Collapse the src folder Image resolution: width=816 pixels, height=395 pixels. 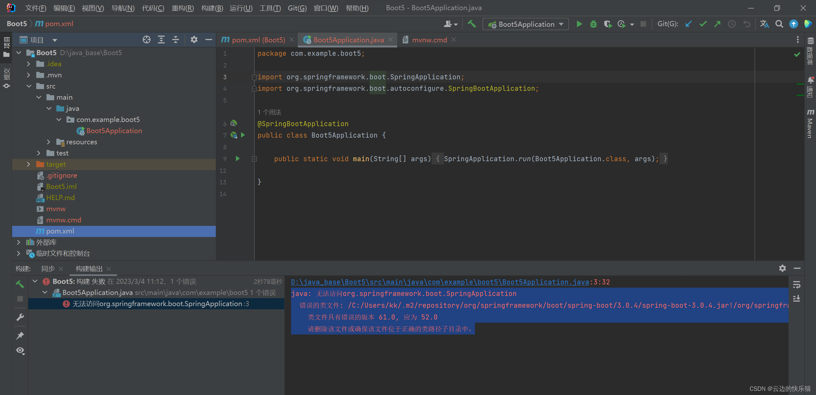click(x=29, y=86)
